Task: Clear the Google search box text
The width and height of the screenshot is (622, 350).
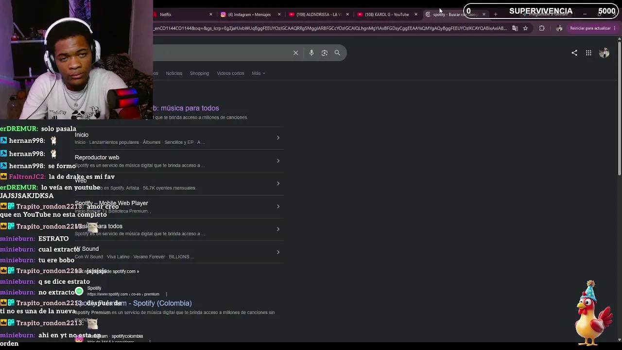Action: (295, 52)
